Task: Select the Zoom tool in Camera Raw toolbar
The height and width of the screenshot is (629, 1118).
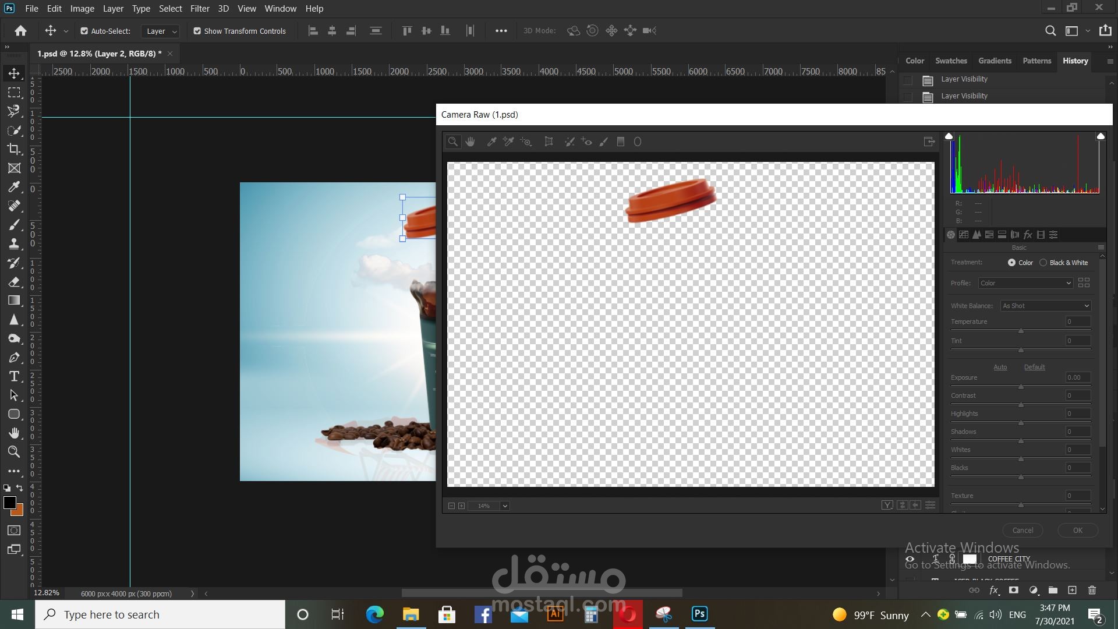Action: pos(452,142)
